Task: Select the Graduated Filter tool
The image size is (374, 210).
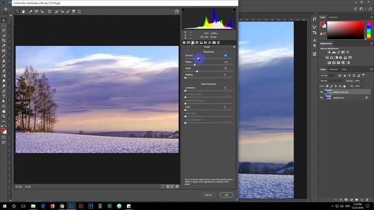Action: 74,12
